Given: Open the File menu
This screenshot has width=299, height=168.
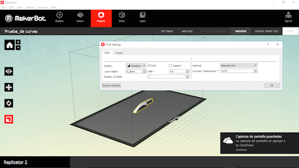Looking at the screenshot, I should [x=4, y=7].
